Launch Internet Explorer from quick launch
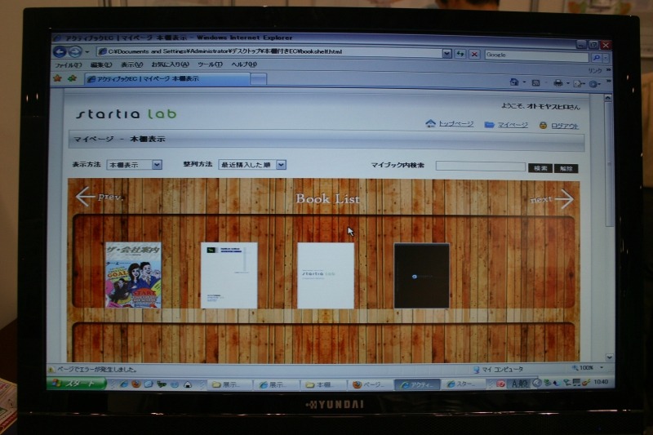Image resolution: width=653 pixels, height=435 pixels. 123,384
